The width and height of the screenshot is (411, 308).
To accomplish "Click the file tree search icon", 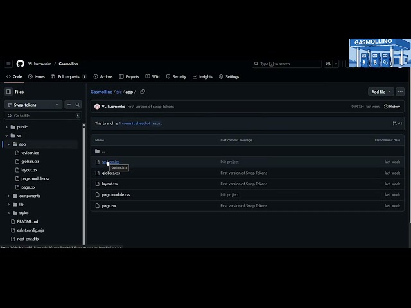I will (77, 105).
